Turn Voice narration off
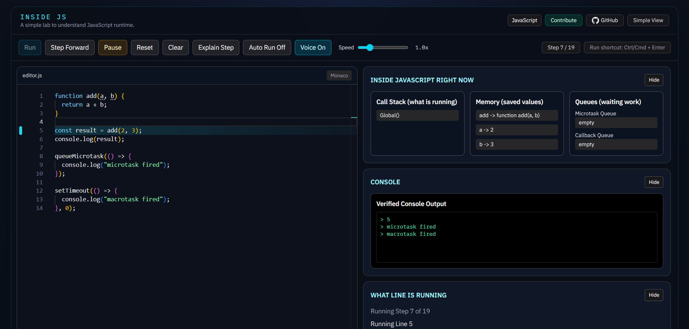The height and width of the screenshot is (329, 689). click(x=313, y=47)
